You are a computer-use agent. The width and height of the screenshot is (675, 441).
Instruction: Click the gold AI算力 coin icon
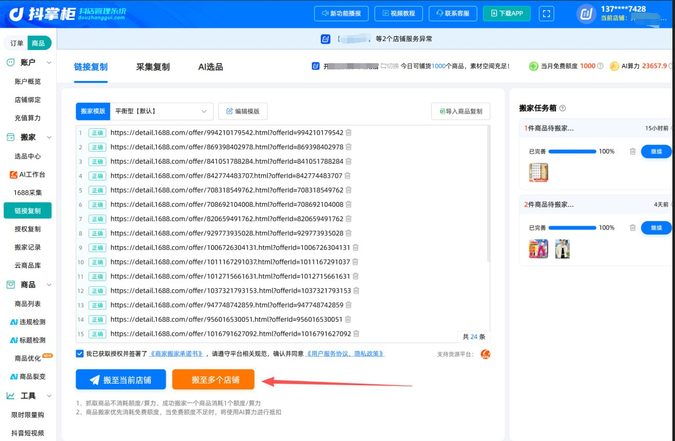pyautogui.click(x=614, y=66)
